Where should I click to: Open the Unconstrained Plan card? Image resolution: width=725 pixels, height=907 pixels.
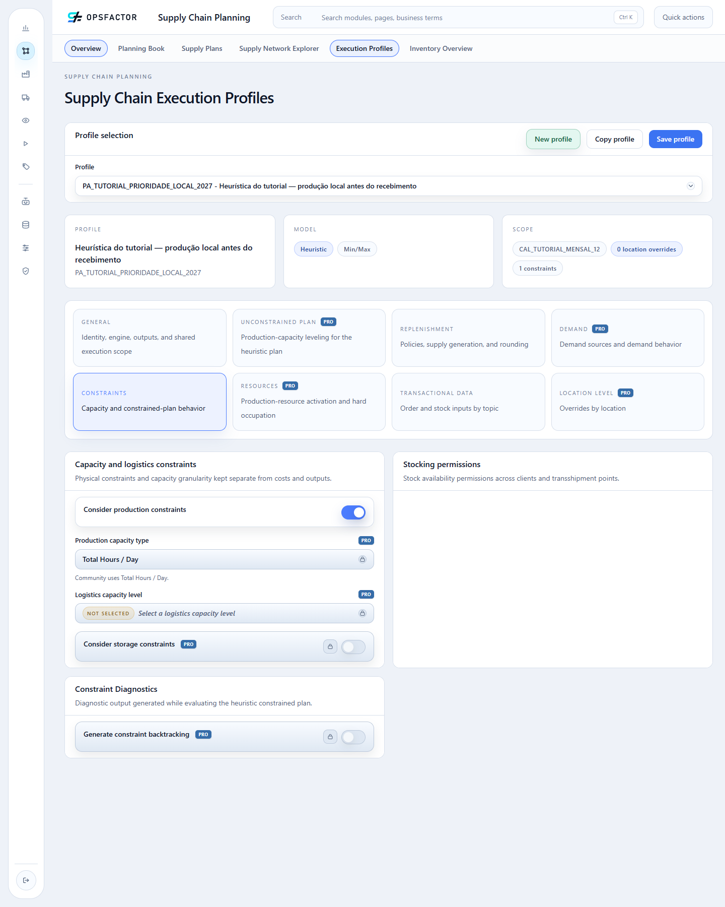point(309,338)
